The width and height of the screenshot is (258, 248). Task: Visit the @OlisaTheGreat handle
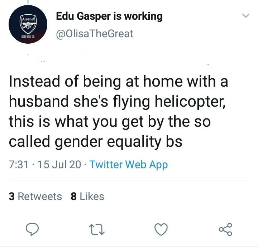click(95, 34)
